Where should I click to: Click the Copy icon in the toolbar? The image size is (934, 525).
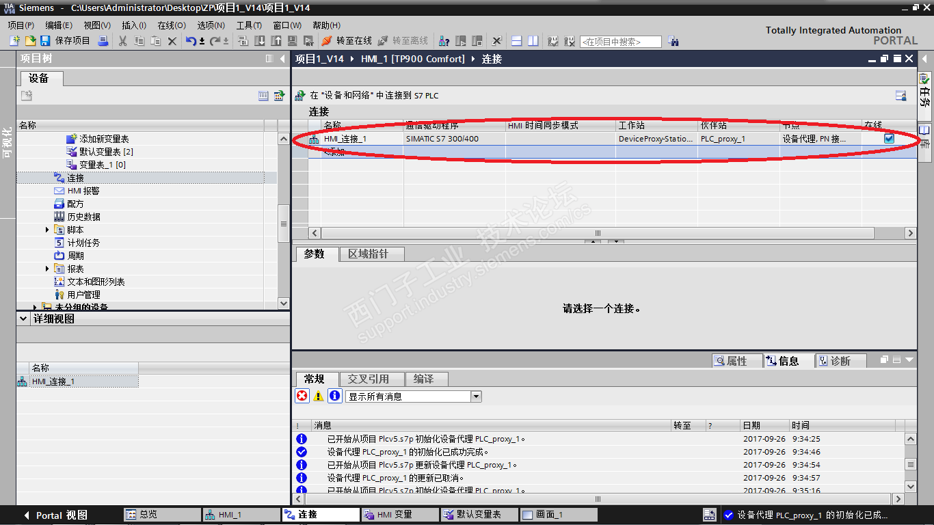(x=139, y=41)
